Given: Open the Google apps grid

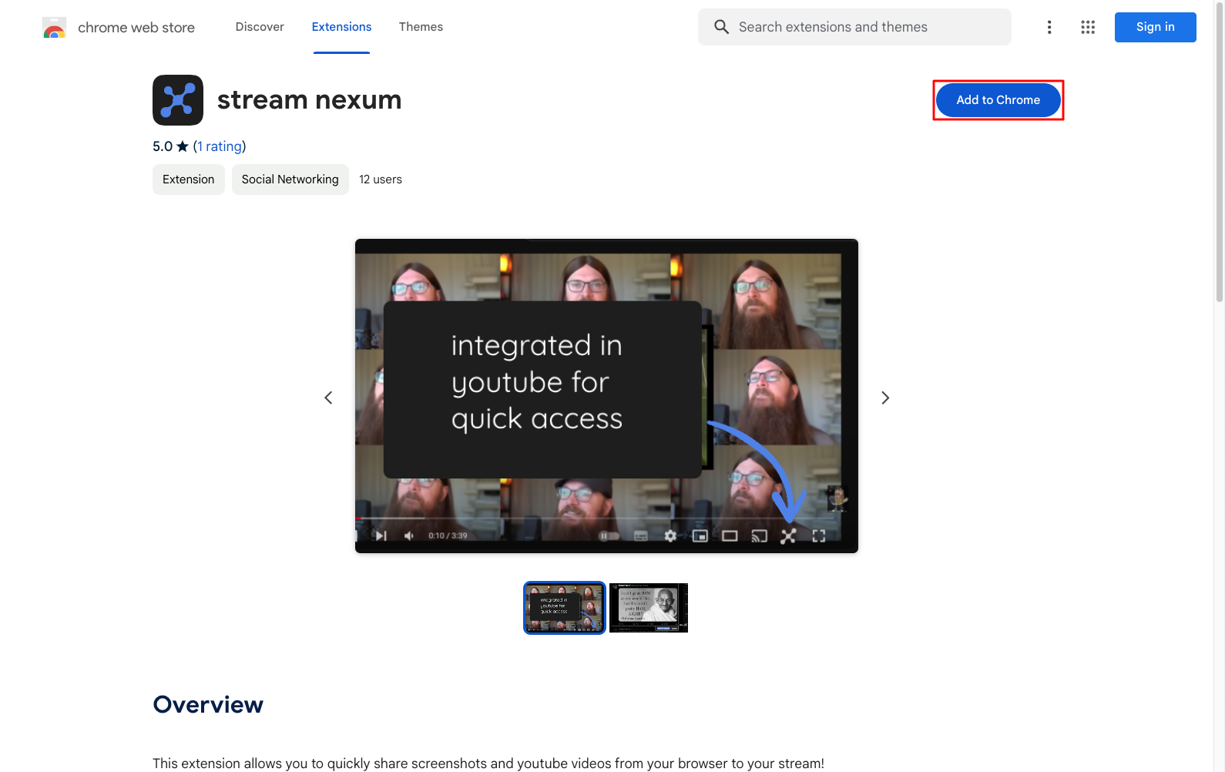Looking at the screenshot, I should click(x=1088, y=27).
